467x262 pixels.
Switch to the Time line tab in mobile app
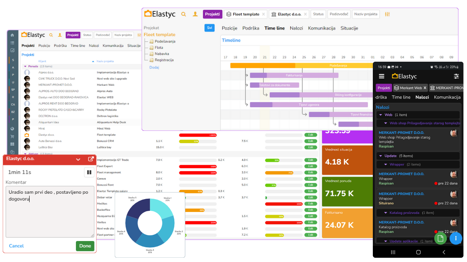401,97
